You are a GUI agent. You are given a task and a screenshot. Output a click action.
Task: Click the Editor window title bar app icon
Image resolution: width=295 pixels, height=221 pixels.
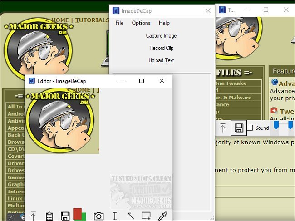32,81
